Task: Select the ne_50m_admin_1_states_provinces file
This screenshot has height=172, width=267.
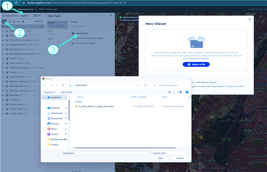Action: (x=96, y=106)
